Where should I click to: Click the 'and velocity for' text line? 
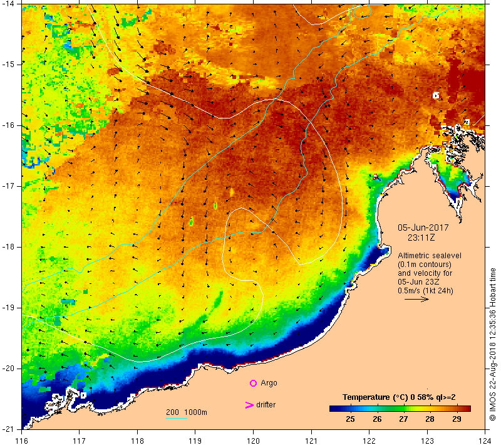coord(425,273)
